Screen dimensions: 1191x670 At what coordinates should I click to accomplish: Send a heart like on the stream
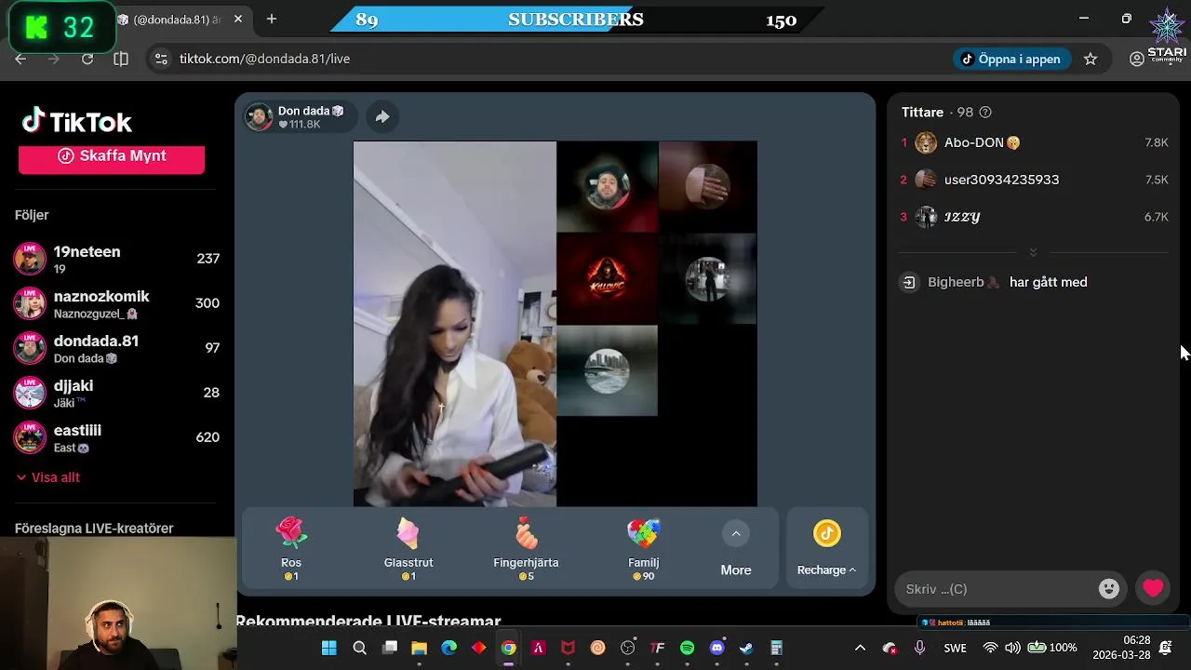click(x=1153, y=588)
